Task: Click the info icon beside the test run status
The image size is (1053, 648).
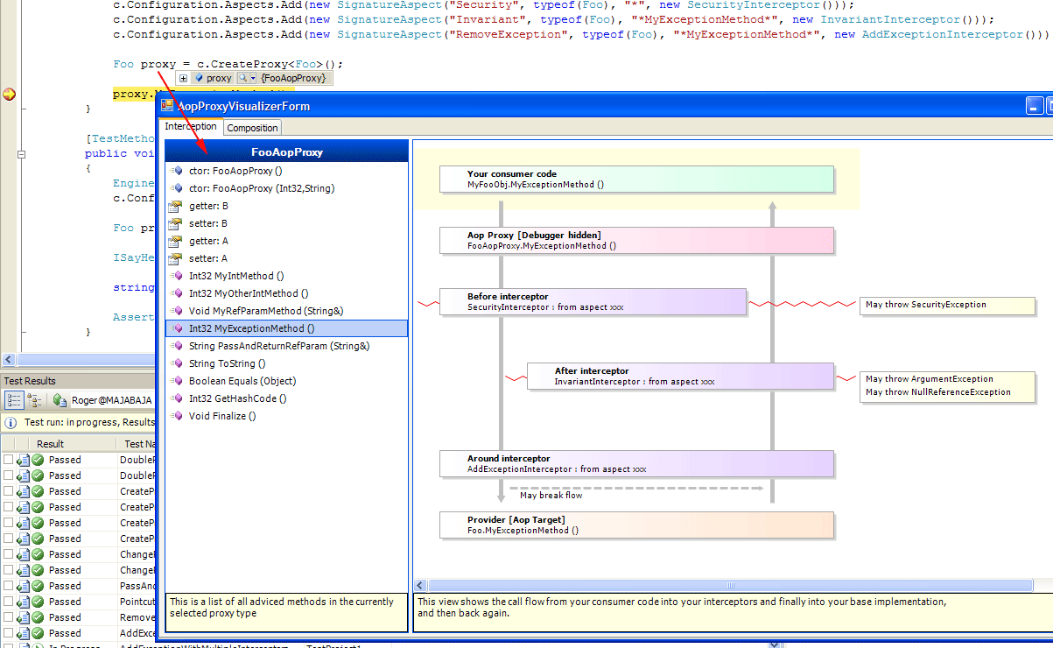Action: click(x=11, y=422)
